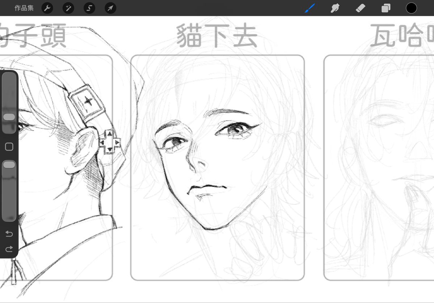Open the Layers panel
The image size is (434, 303).
(x=386, y=8)
